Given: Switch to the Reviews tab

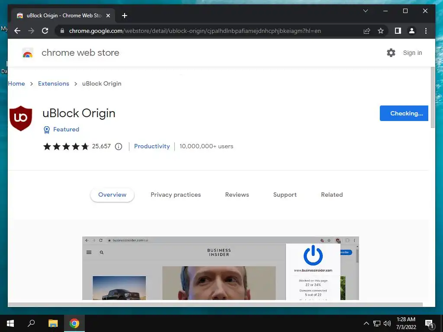Looking at the screenshot, I should 237,195.
